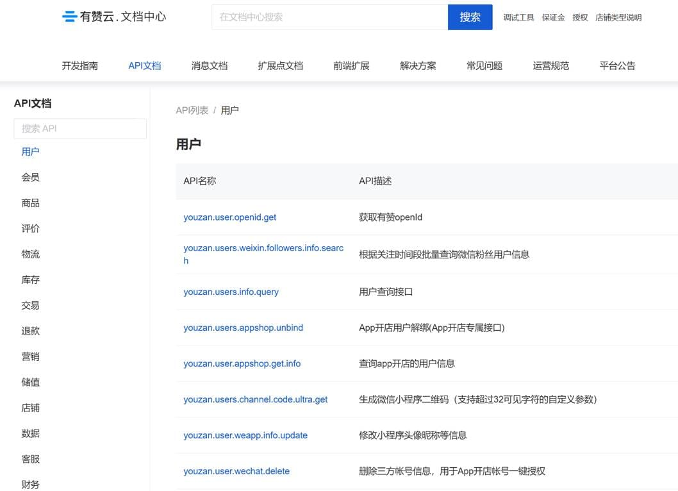
Task: Open the 授权 link
Action: coord(580,17)
